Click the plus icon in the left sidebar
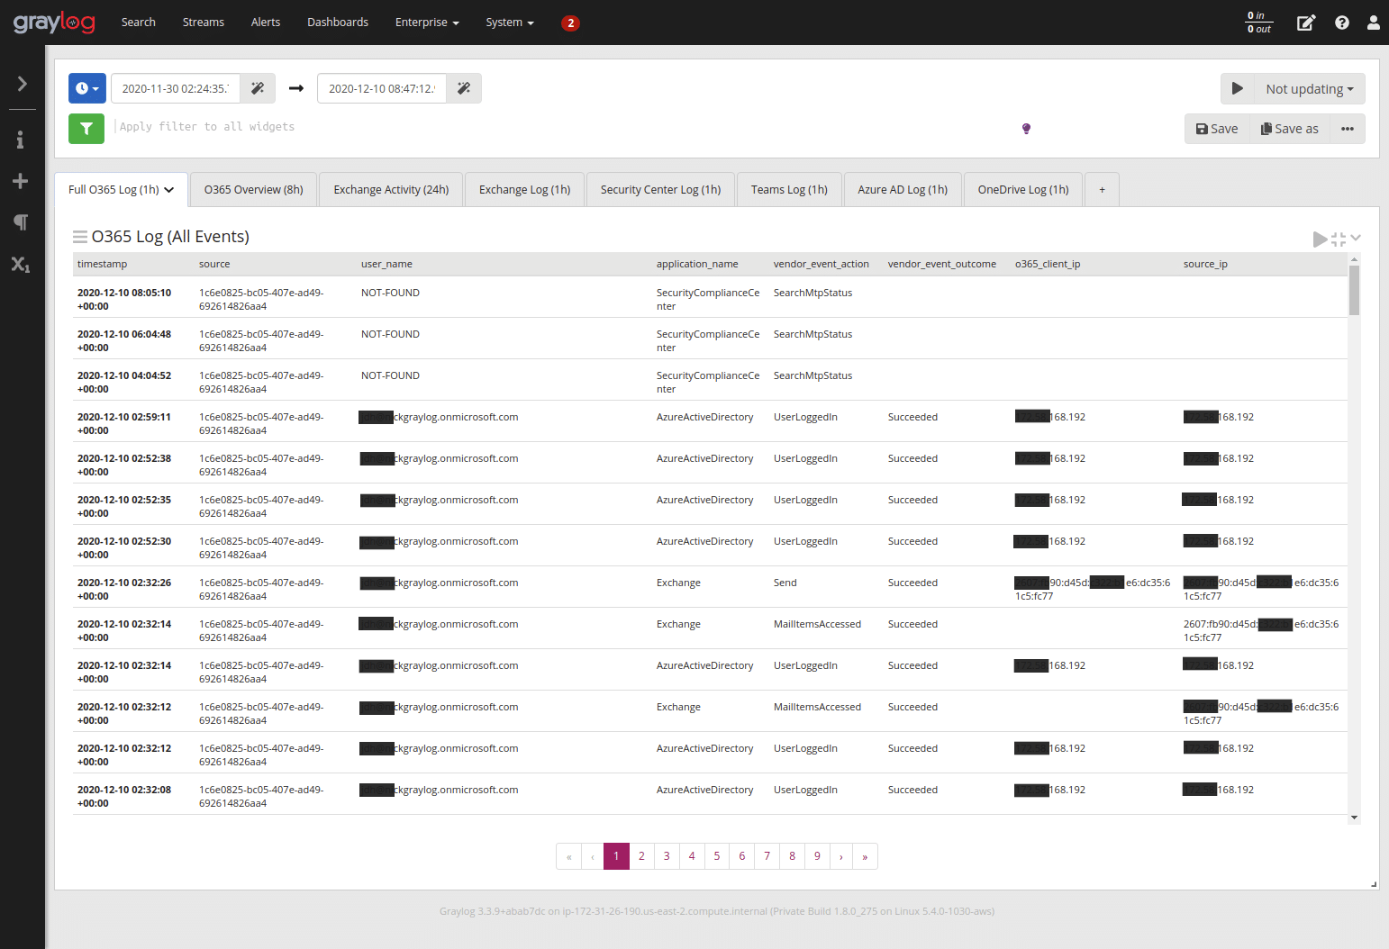 point(22,180)
